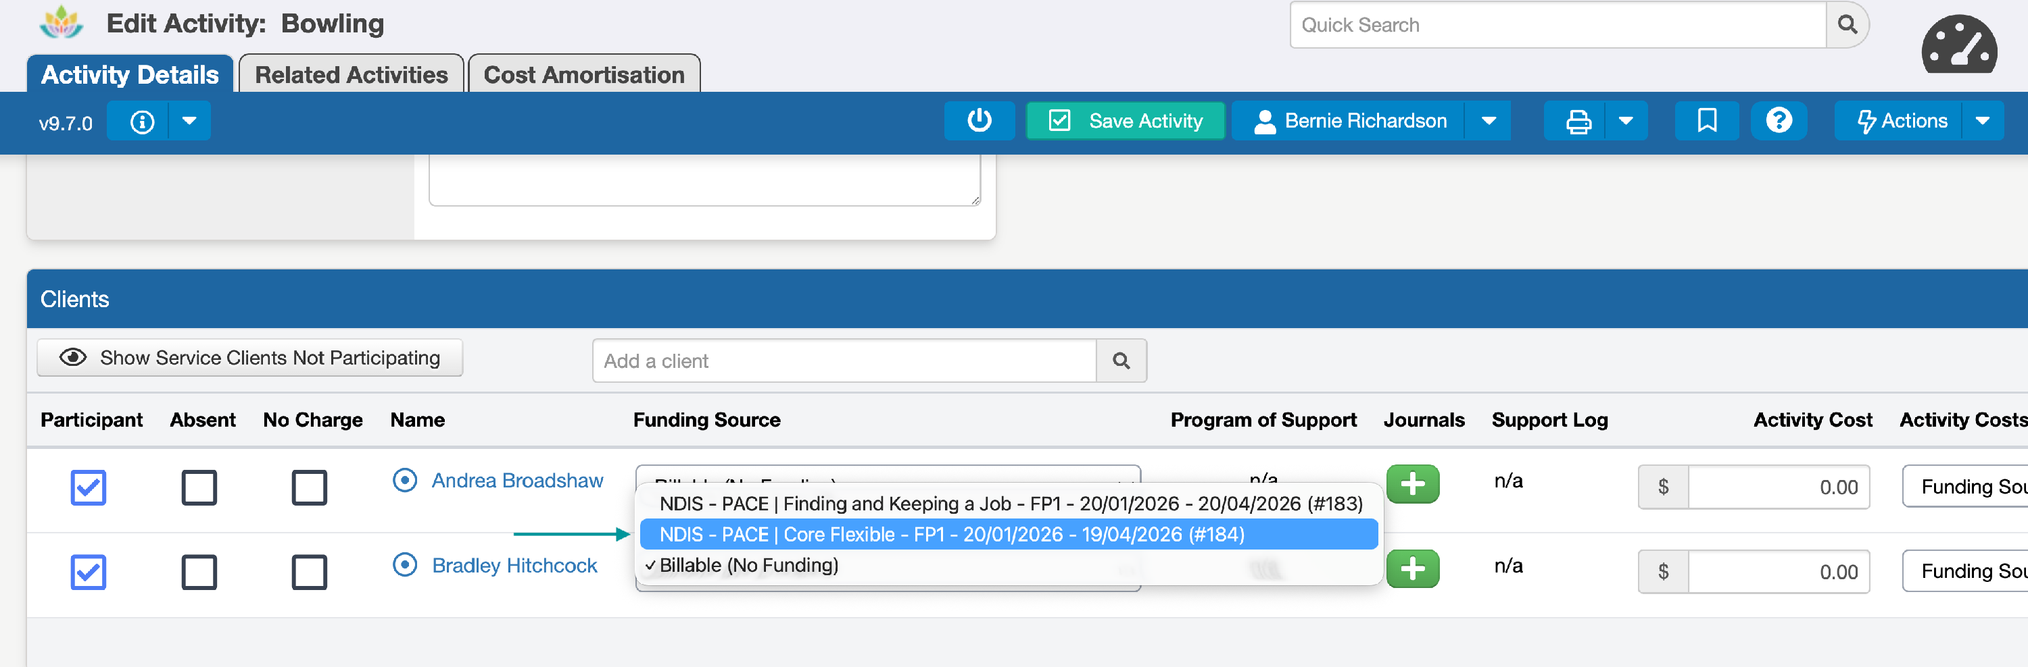
Task: Expand the Actions dropdown arrow
Action: coord(1982,121)
